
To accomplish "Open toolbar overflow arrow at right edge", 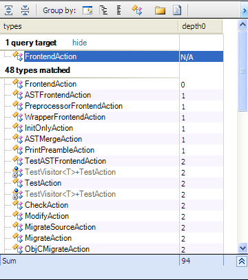I will click(x=245, y=10).
